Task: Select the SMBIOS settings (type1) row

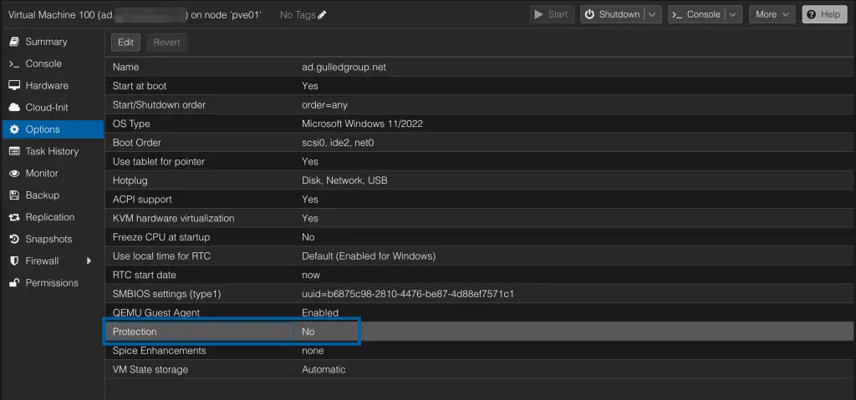Action: click(x=480, y=294)
